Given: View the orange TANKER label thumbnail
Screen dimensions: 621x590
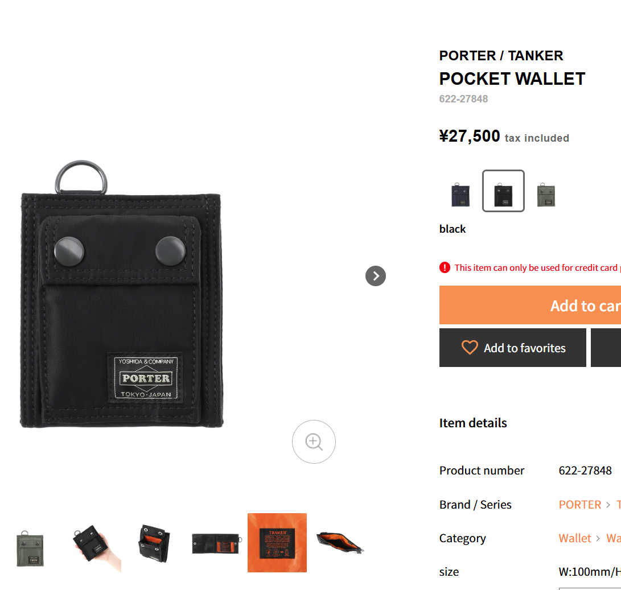Looking at the screenshot, I should click(x=277, y=543).
